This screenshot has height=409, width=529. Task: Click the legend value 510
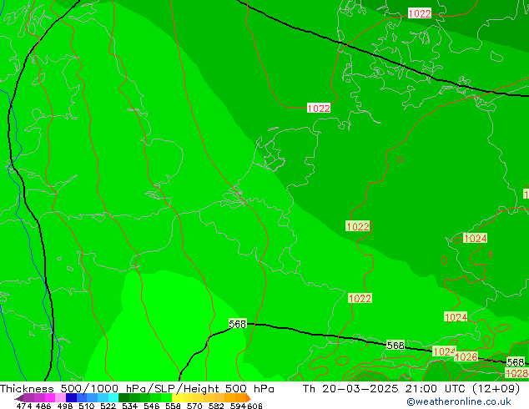(x=87, y=406)
